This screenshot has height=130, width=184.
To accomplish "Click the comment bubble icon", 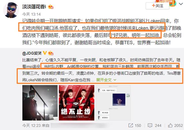I will (150, 125).
